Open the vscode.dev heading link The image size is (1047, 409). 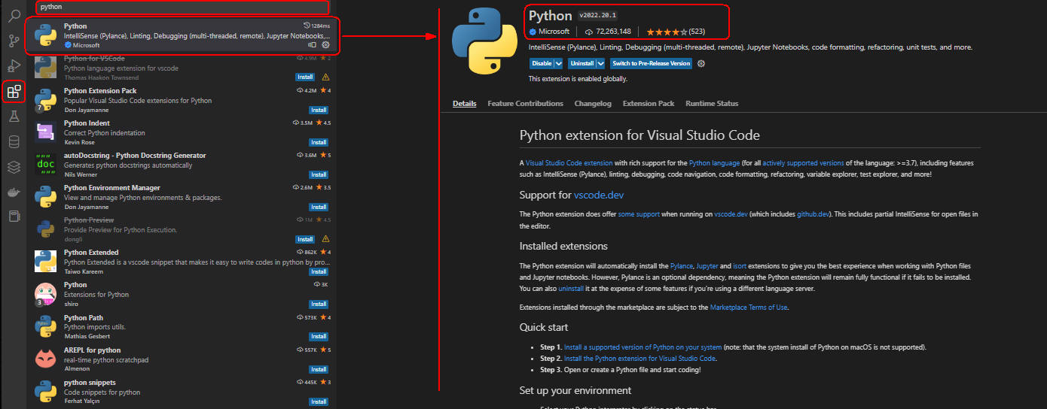(599, 195)
